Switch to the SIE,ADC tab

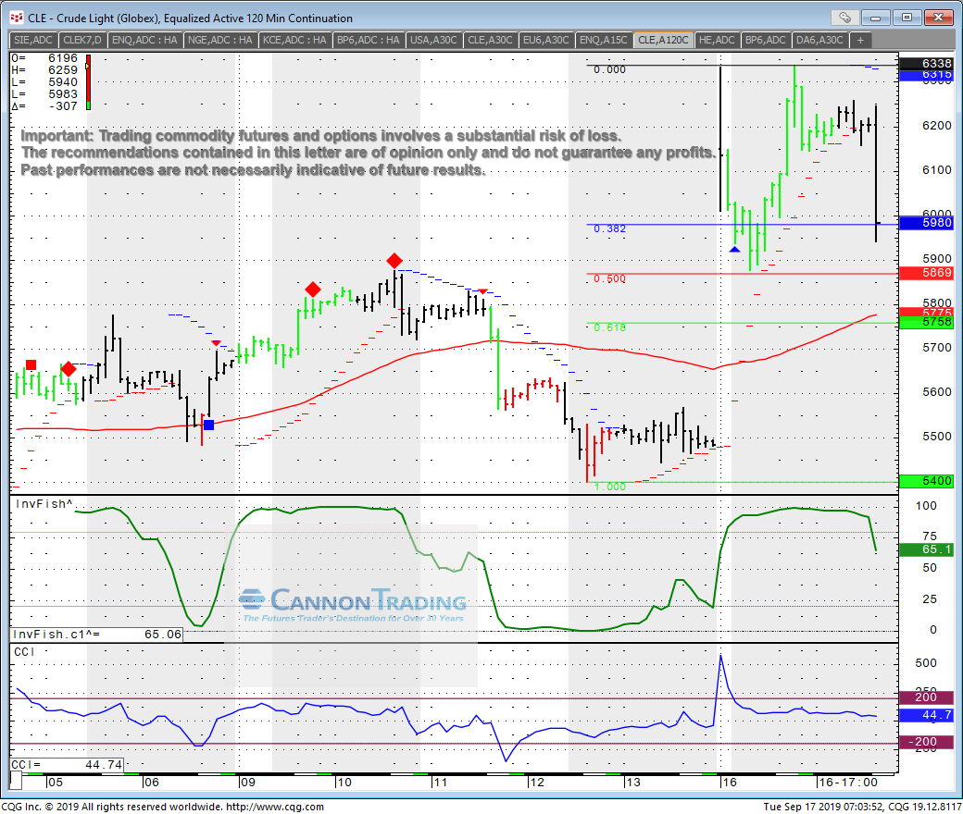(x=33, y=40)
